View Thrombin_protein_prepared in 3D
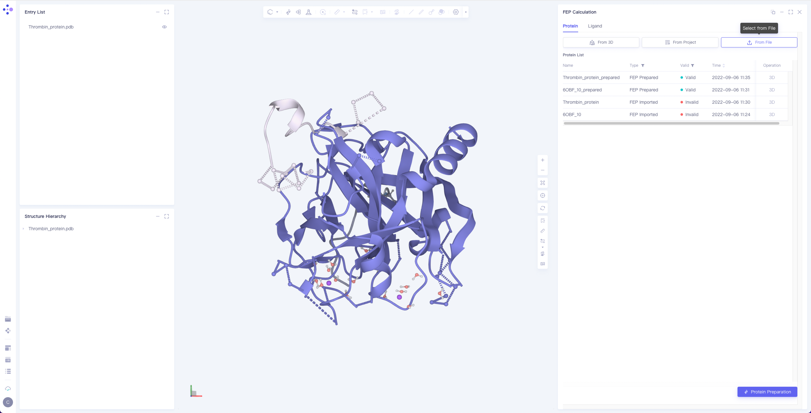Screen dimensions: 811x413 pyautogui.click(x=772, y=77)
